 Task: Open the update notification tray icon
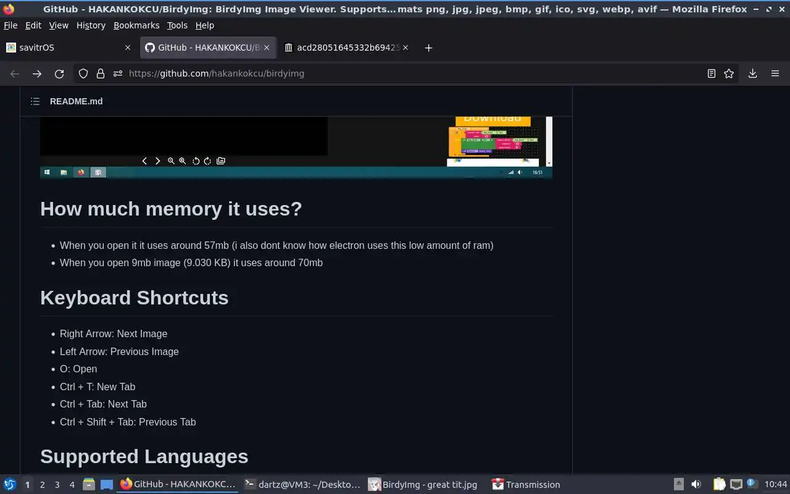751,484
